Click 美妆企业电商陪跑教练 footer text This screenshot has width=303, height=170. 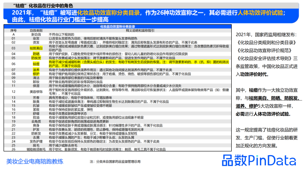[x=35, y=161]
